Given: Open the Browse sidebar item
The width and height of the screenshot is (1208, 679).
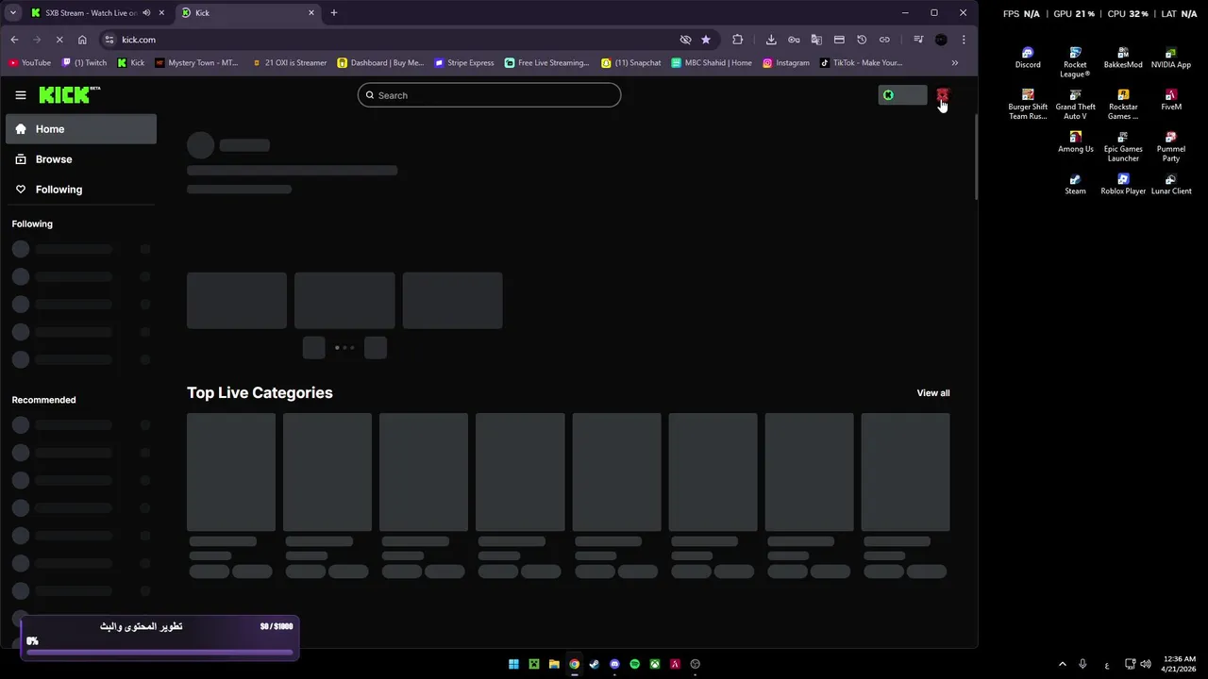Looking at the screenshot, I should pyautogui.click(x=81, y=159).
